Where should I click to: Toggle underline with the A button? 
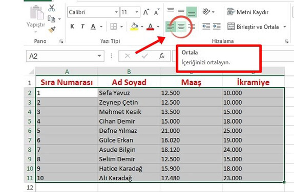click(93, 27)
